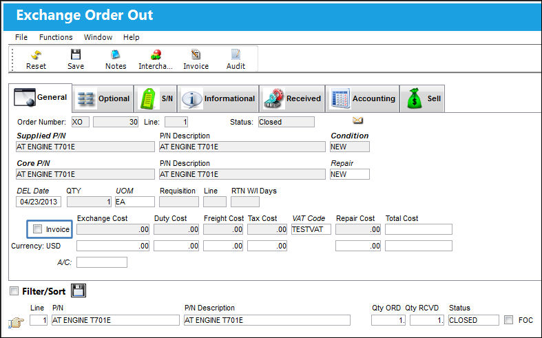Click the order number field showing 30
542x338 pixels.
coord(116,122)
